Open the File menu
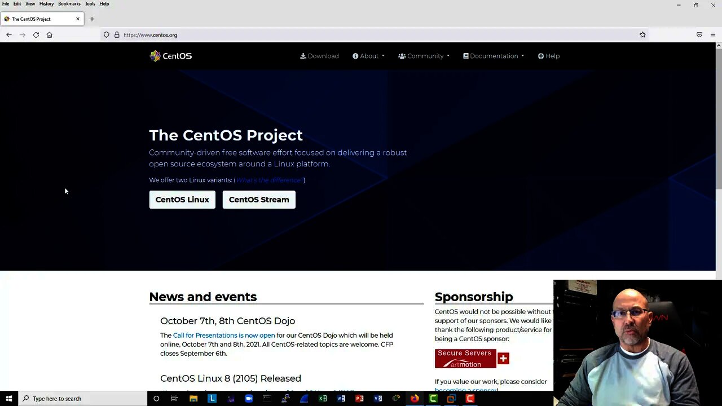The image size is (722, 406). coord(6,4)
